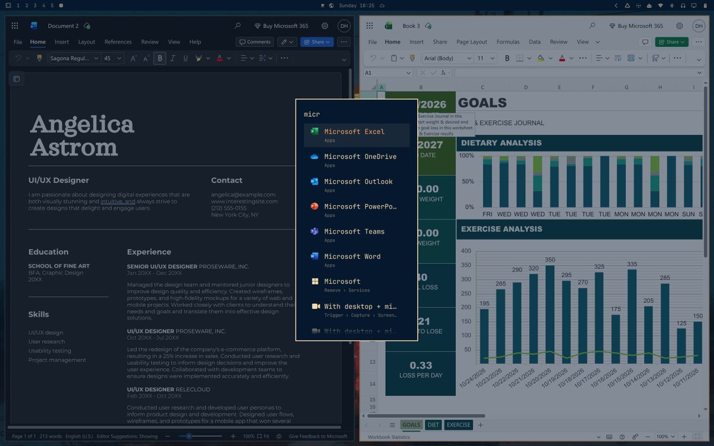Toggle Underline in Word toolbar
Image resolution: width=714 pixels, height=446 pixels.
point(186,58)
